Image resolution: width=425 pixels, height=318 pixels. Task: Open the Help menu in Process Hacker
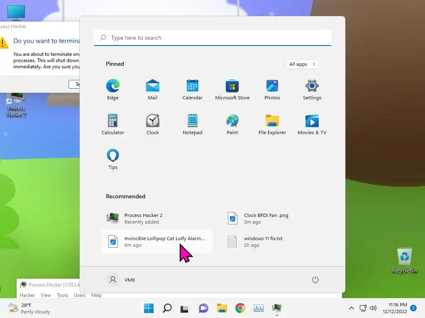click(x=96, y=295)
